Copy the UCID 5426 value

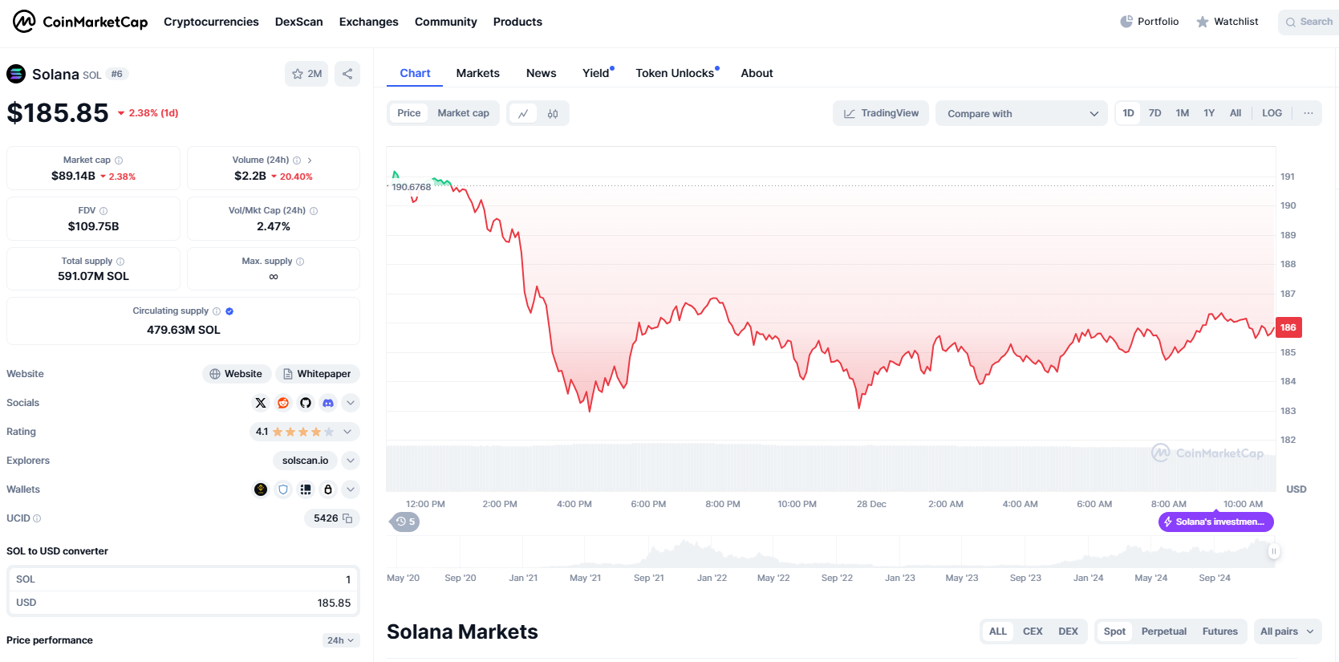pyautogui.click(x=347, y=518)
